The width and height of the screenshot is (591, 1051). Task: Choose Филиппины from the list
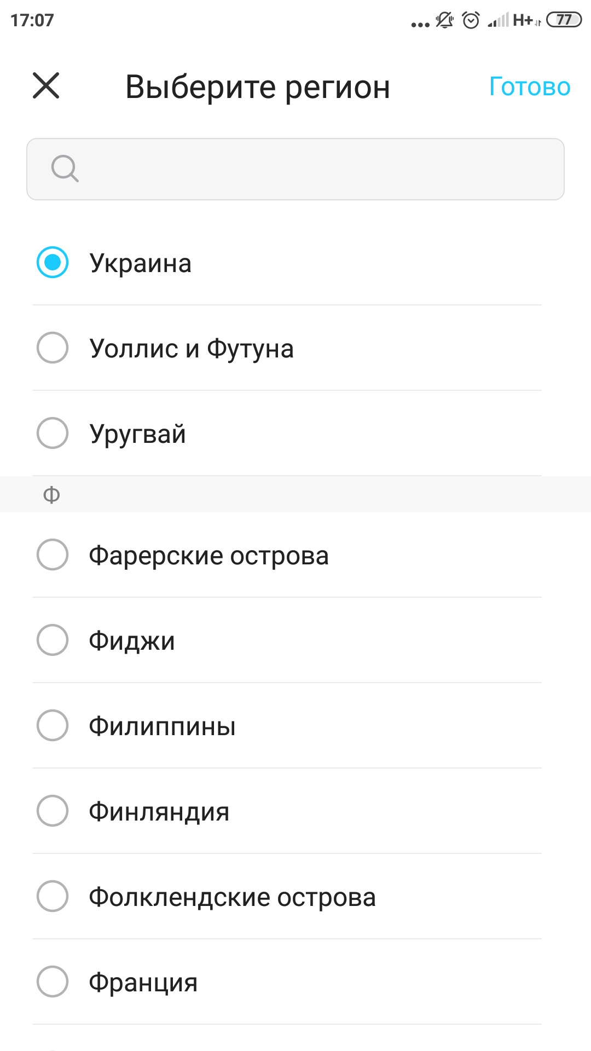click(x=53, y=725)
